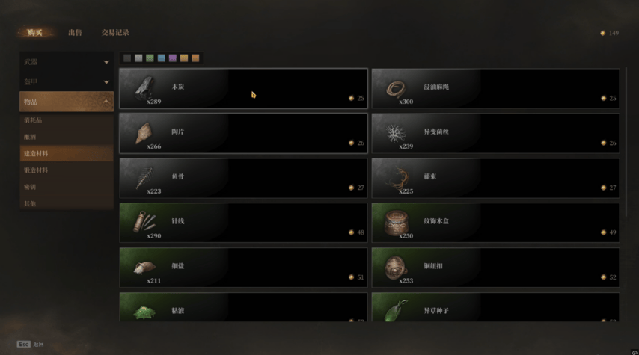Viewport: 639px width, 355px height.
Task: Select the decorated wooden box (纹饰木盒) icon
Action: coord(396,222)
